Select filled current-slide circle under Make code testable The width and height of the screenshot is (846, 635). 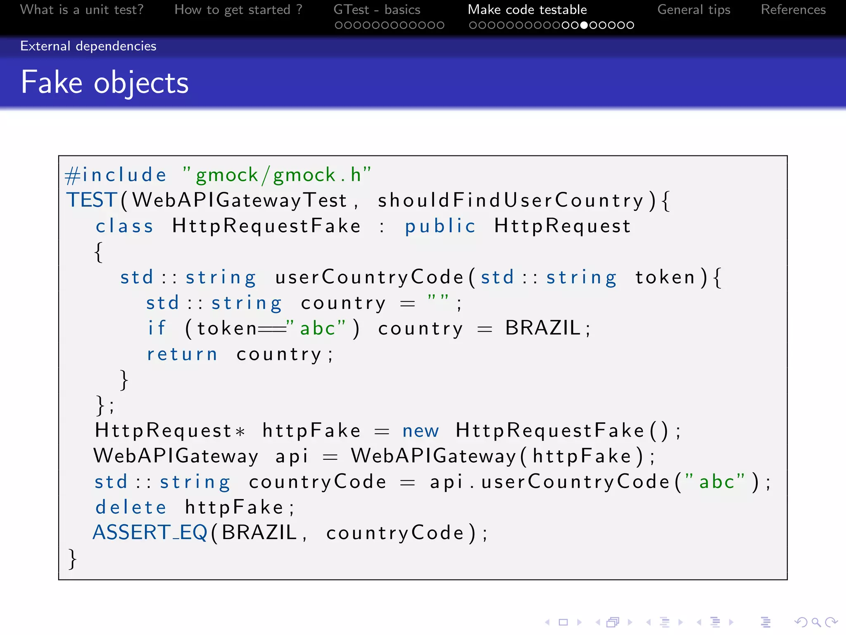[x=584, y=25]
